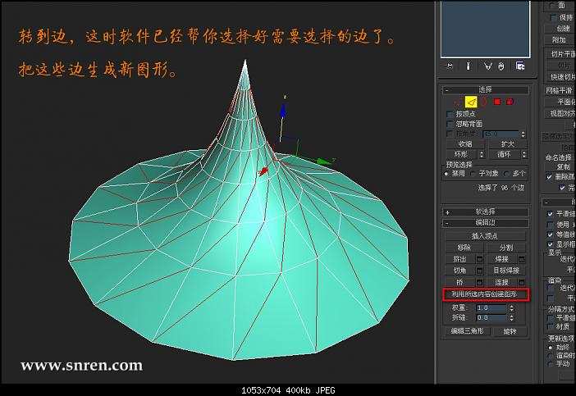Click the 旋转 button under 编辑边
Viewport: 576px width, 396px height.
click(510, 331)
